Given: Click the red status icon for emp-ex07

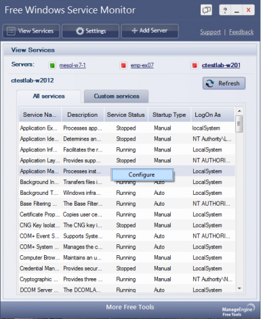Looking at the screenshot, I should tap(123, 66).
